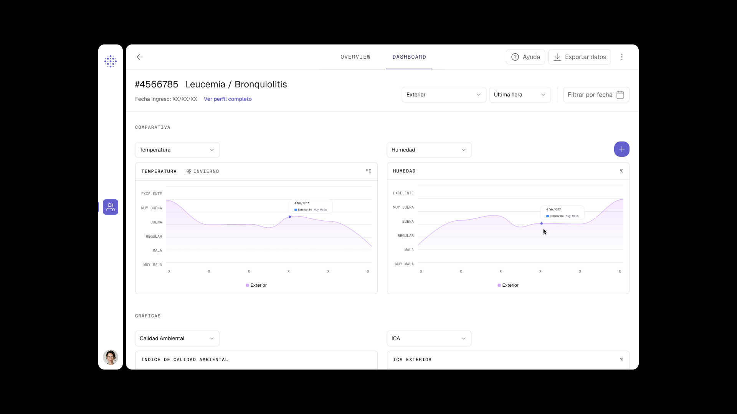
Task: Click the snowflake Invierno season icon
Action: click(x=189, y=171)
